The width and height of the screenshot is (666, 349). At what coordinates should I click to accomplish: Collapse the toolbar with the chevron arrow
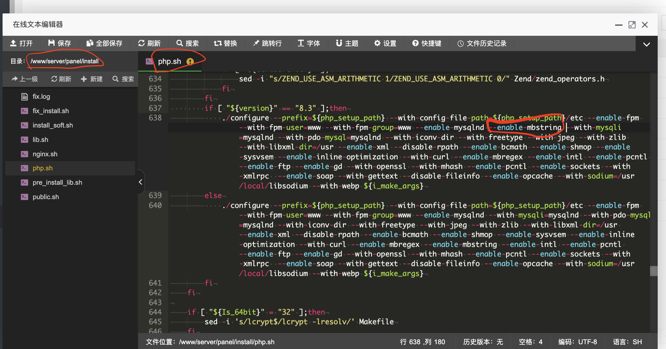click(646, 44)
